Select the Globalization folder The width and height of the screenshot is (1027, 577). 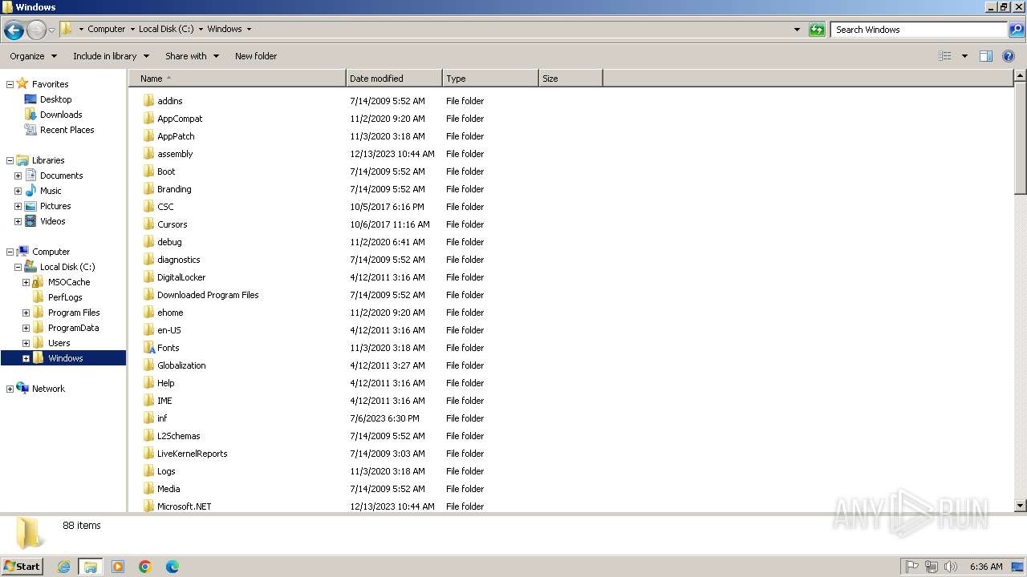(181, 365)
